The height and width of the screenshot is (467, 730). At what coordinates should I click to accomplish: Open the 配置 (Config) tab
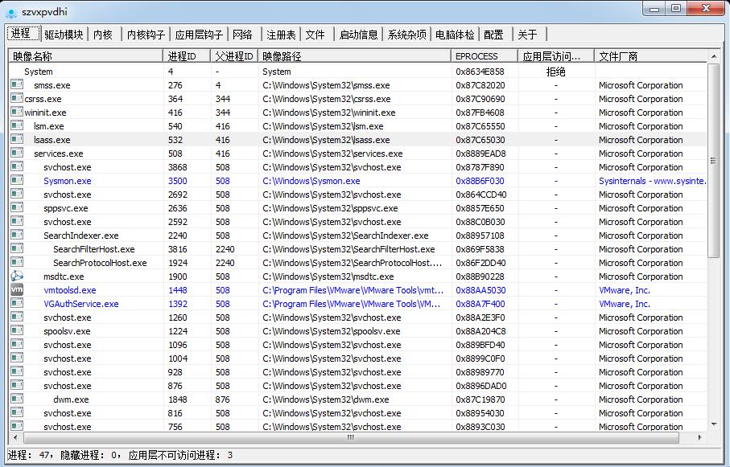coord(493,35)
